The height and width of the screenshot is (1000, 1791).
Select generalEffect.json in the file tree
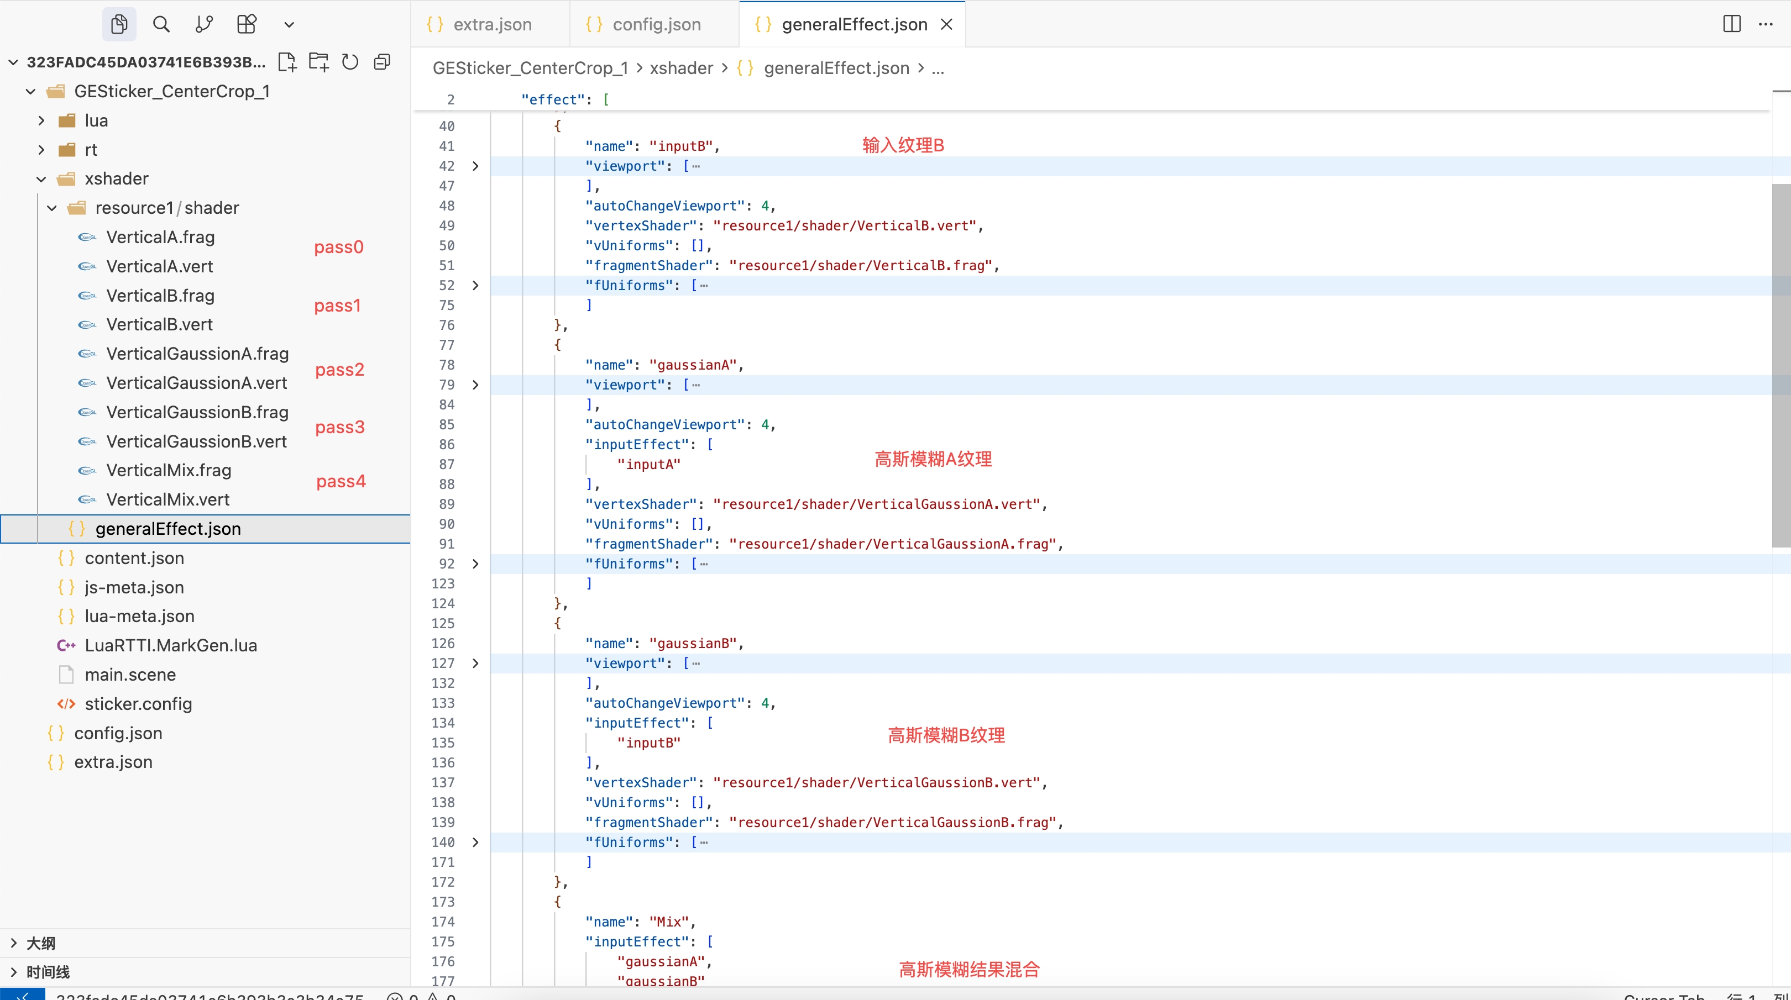tap(205, 529)
